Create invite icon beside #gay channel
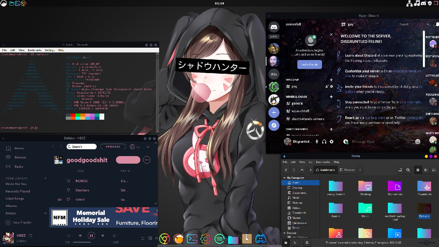 pyautogui.click(x=327, y=87)
